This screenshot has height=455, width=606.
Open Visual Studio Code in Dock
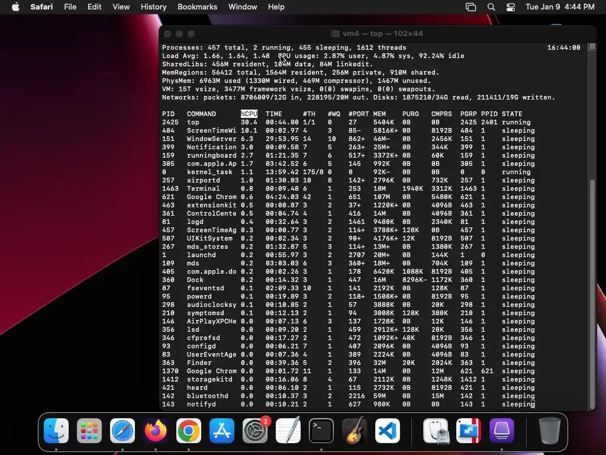[x=387, y=430]
